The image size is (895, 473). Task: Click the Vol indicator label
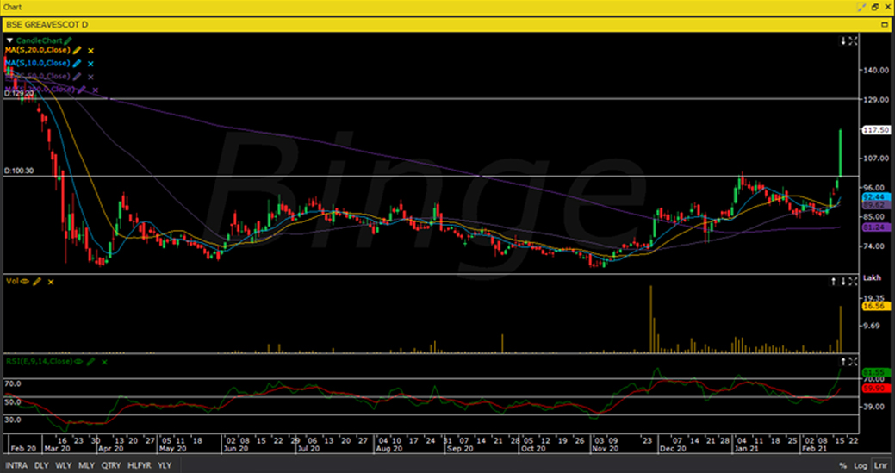point(12,281)
